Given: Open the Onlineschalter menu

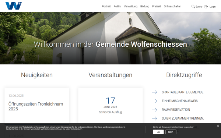Looking at the screenshot, I should (x=172, y=7).
